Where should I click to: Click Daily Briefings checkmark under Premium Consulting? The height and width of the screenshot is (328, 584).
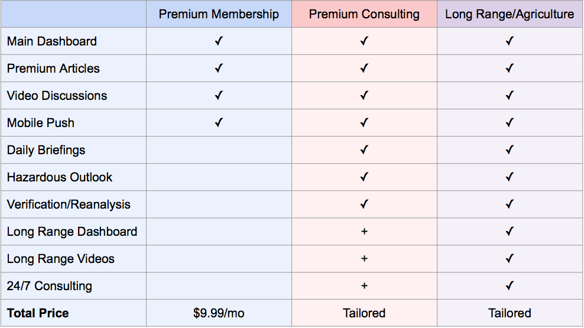[364, 150]
